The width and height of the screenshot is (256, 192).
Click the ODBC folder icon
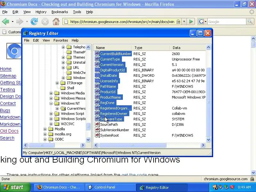[51, 139]
